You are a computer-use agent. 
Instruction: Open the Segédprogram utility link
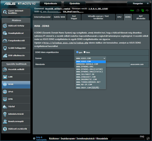(68, 138)
